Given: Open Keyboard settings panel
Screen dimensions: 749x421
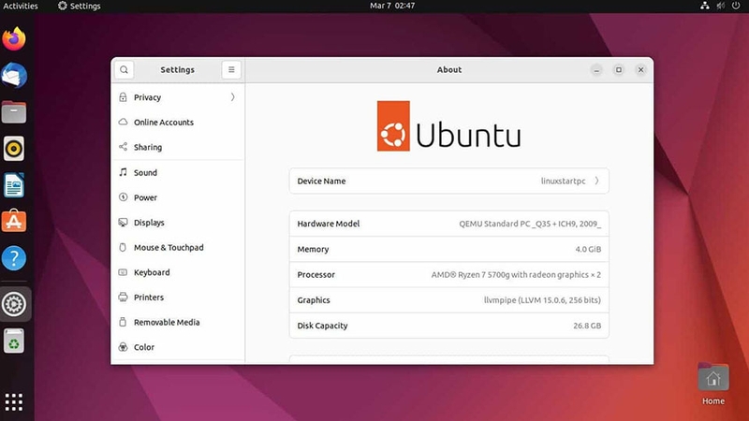Looking at the screenshot, I should click(x=178, y=272).
